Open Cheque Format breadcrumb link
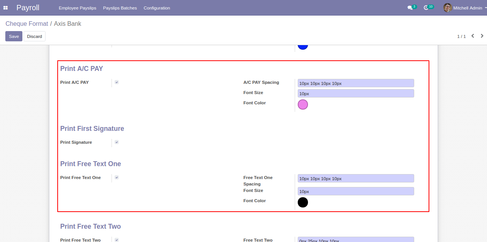 click(27, 24)
